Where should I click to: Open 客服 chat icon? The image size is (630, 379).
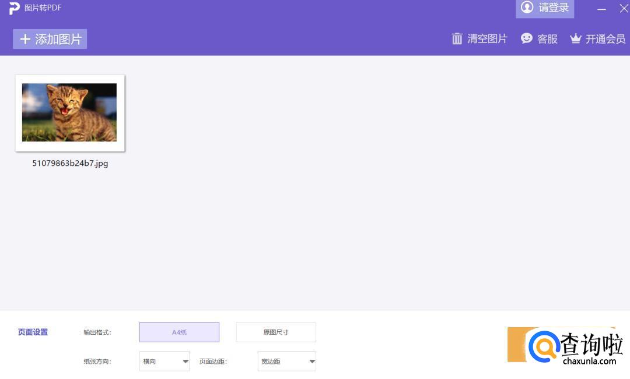[526, 38]
